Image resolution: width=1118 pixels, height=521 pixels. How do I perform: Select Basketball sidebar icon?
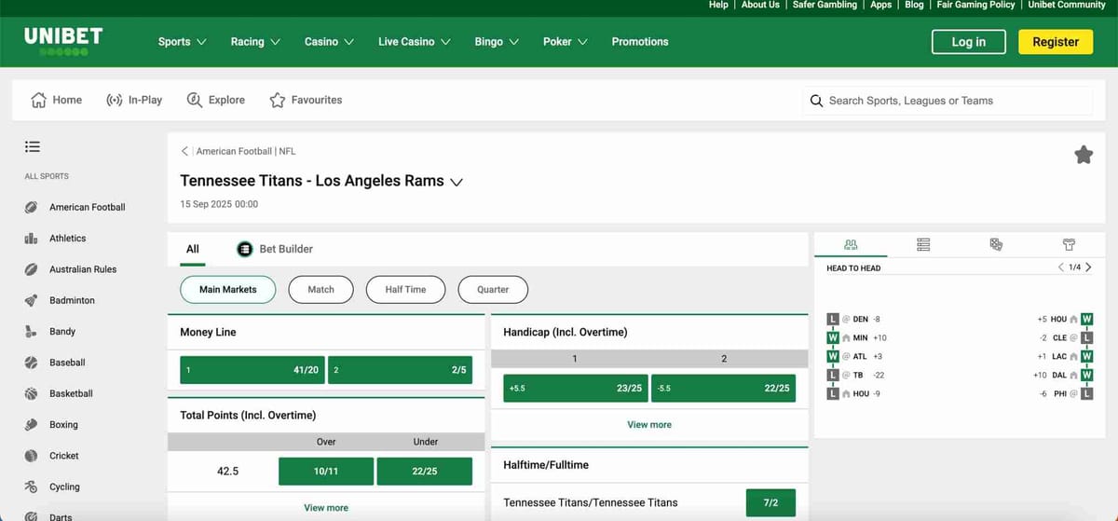tap(32, 393)
